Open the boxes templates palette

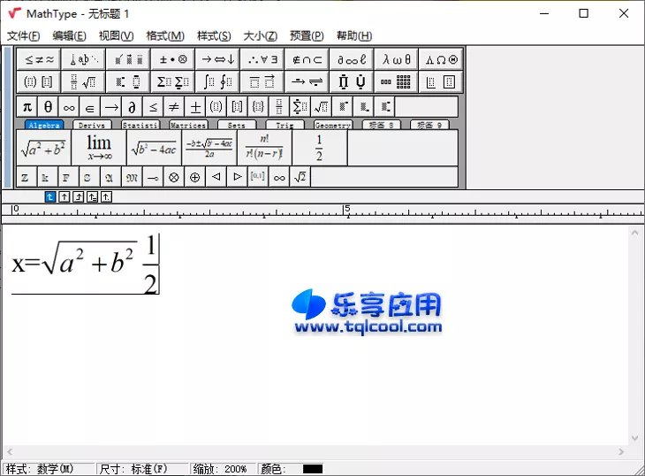[x=441, y=81]
